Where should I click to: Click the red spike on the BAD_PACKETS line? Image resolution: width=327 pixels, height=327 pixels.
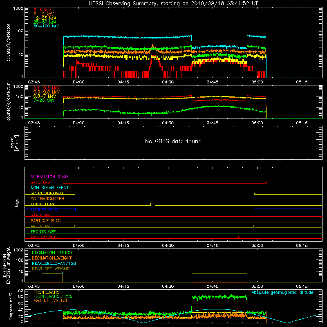238,237
